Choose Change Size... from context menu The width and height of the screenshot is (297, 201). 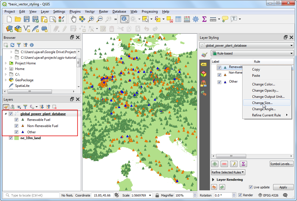[x=262, y=103]
